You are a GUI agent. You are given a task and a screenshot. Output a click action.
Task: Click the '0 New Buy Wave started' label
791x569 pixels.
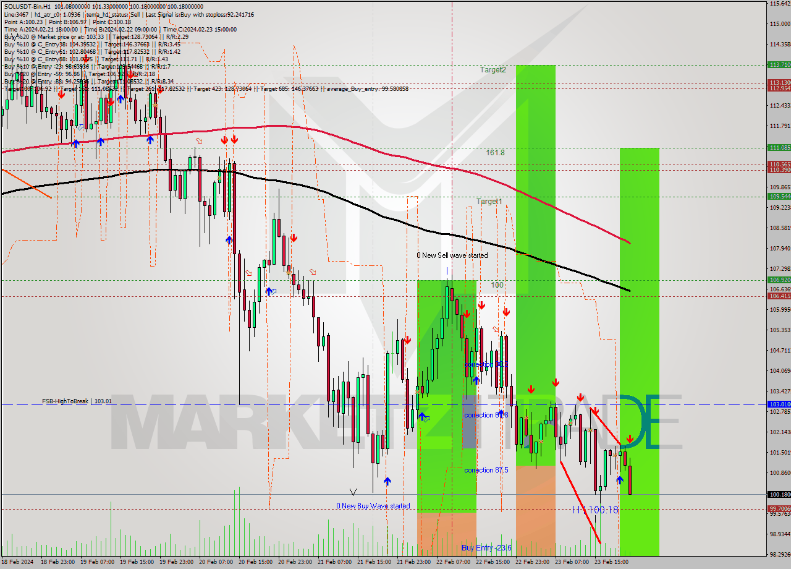click(x=373, y=505)
